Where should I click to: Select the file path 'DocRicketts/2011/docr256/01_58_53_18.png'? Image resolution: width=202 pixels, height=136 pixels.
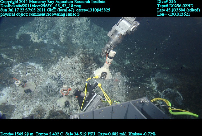pyautogui.click(x=41, y=6)
